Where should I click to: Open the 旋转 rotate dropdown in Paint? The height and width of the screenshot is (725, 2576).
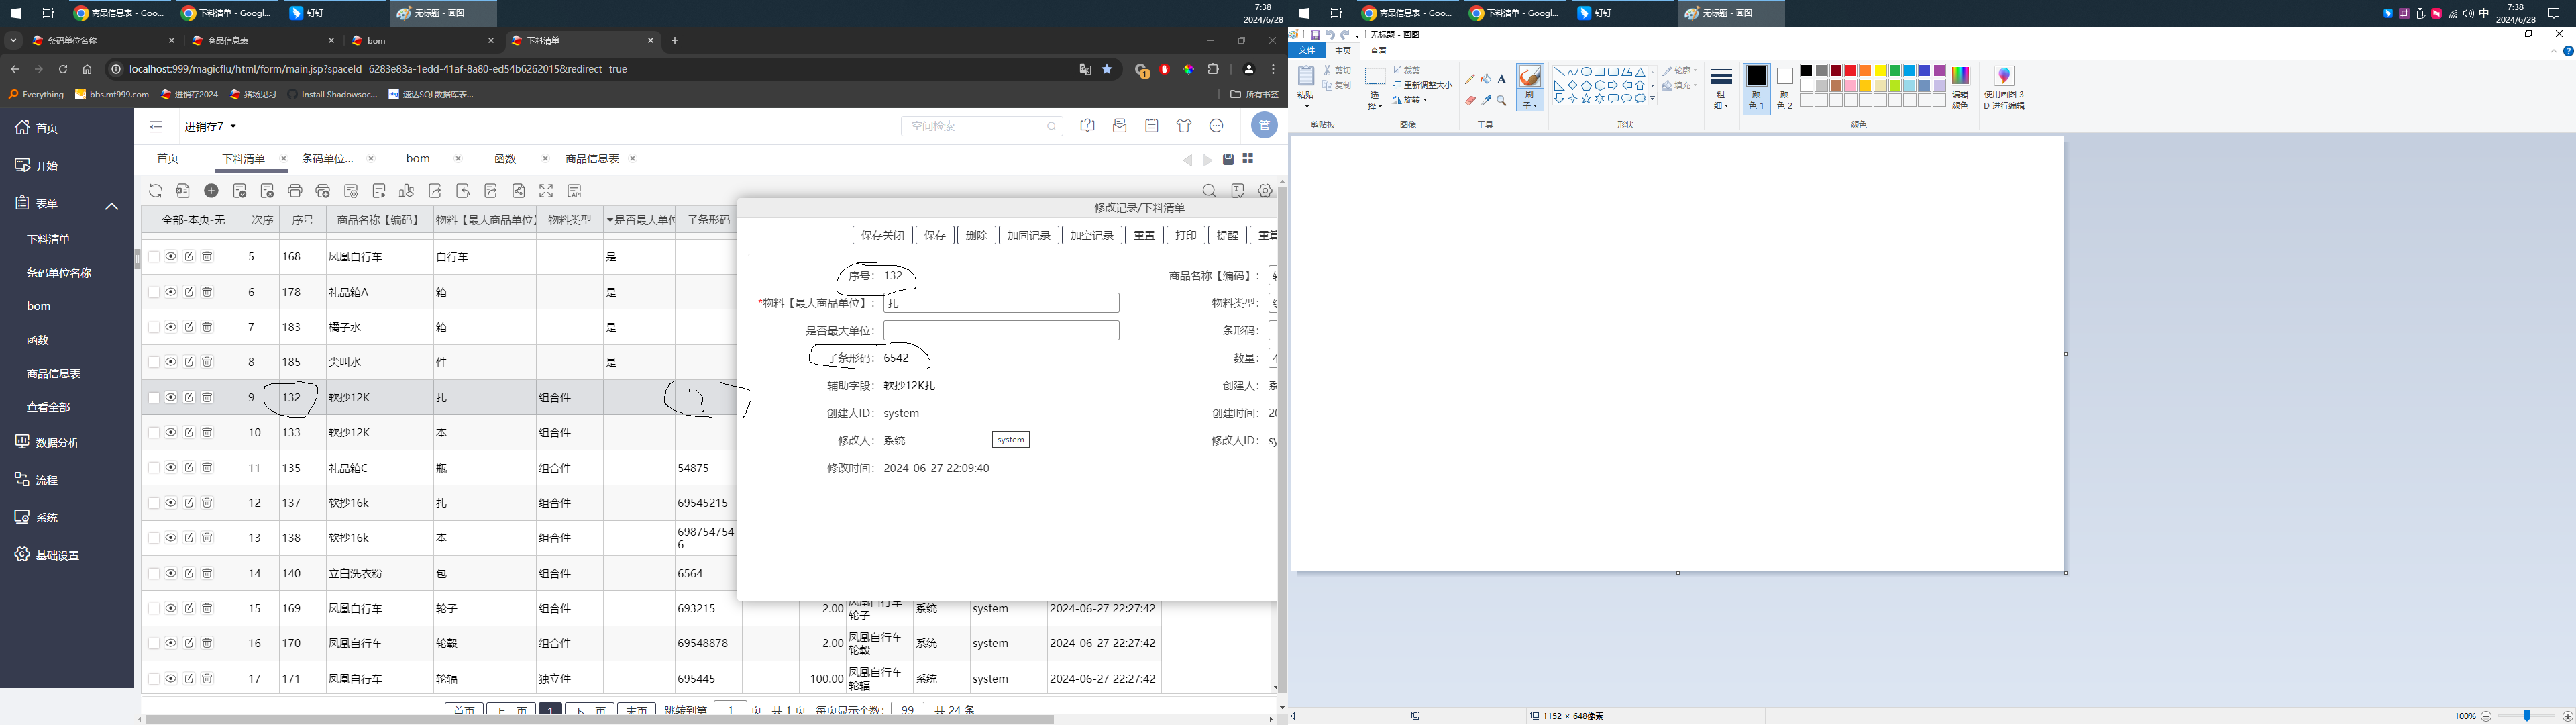point(1410,100)
